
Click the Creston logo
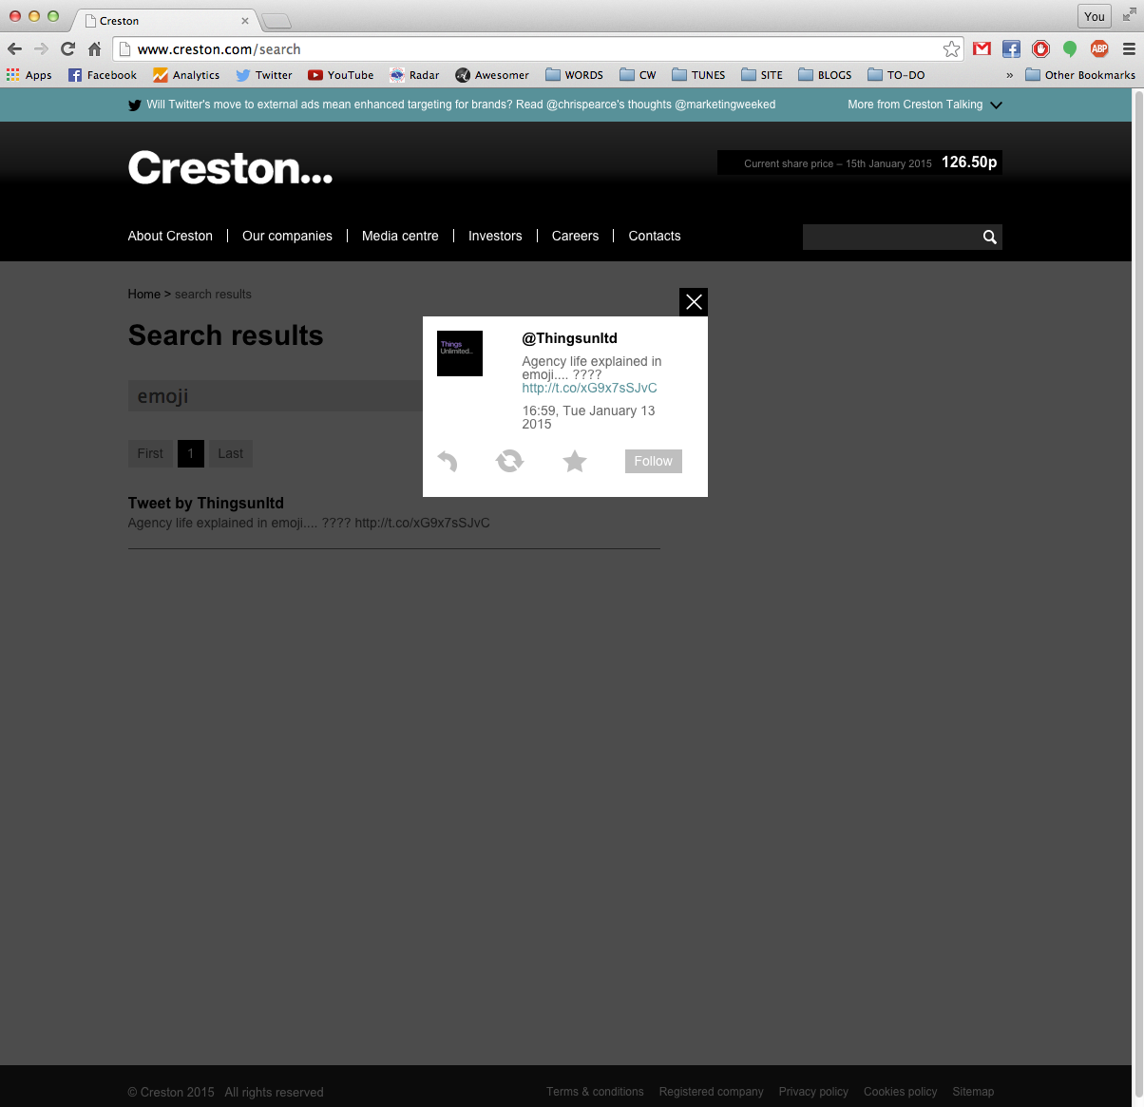(x=230, y=168)
